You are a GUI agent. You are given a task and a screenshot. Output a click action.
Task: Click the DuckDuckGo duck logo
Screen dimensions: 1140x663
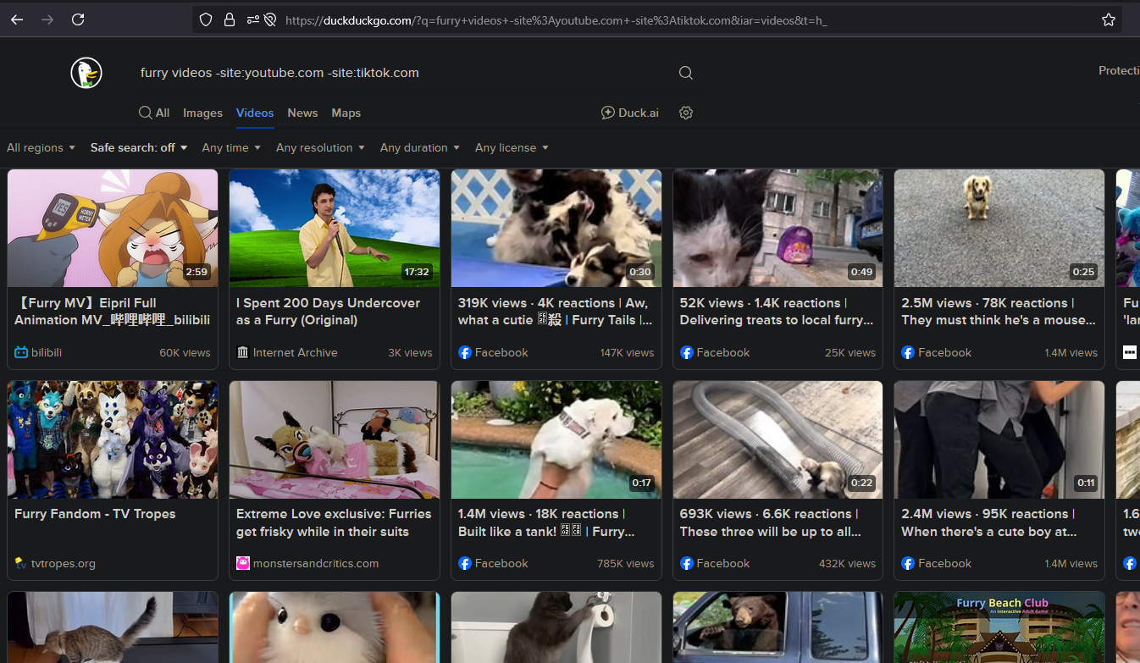coord(86,73)
